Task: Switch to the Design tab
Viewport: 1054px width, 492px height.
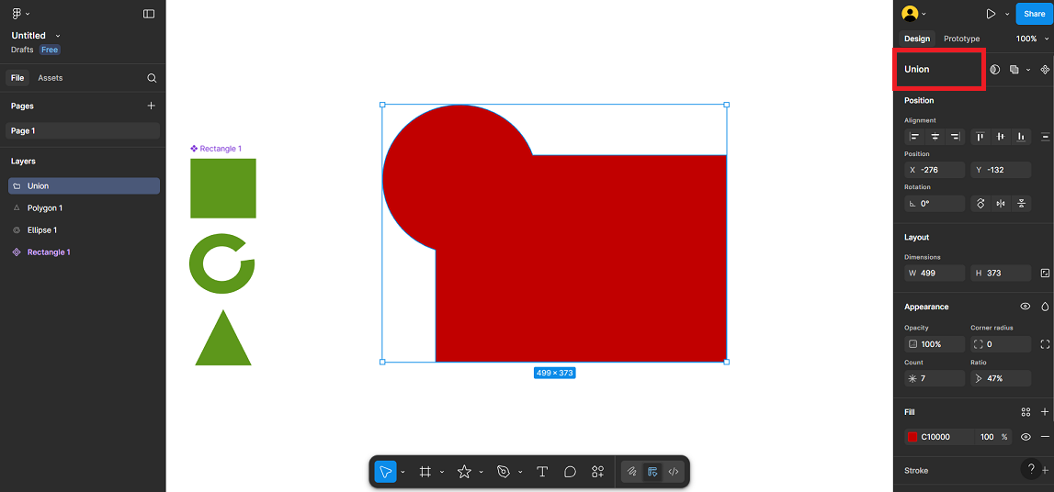Action: click(917, 39)
